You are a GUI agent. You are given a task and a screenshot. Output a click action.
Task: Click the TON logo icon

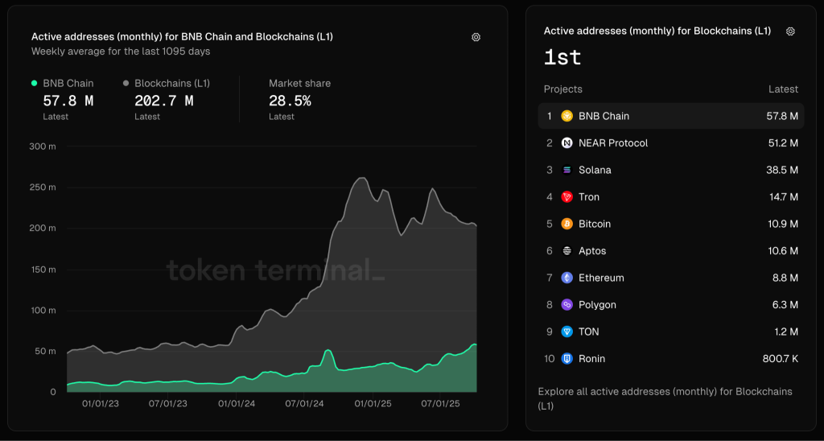567,332
